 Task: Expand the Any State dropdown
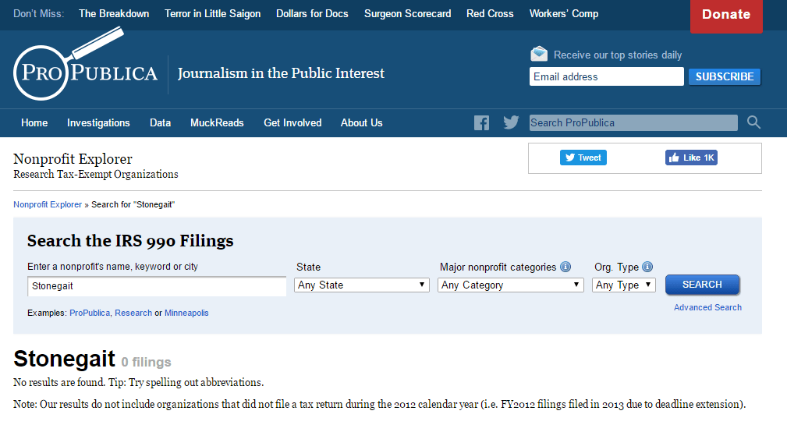click(x=361, y=285)
